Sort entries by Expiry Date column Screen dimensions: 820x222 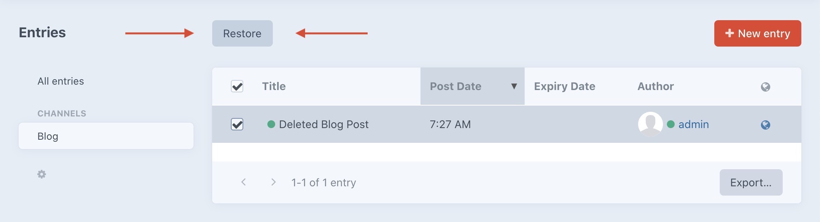click(564, 86)
